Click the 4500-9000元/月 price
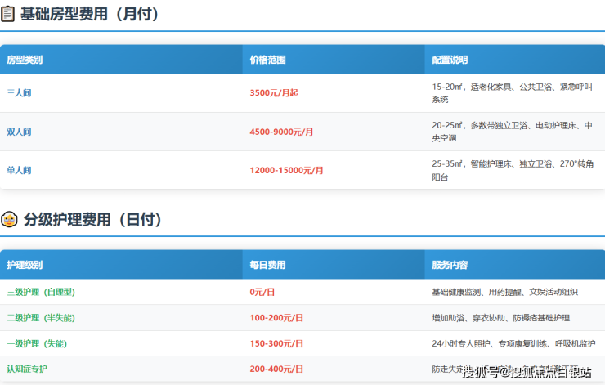605x385 pixels. (281, 132)
